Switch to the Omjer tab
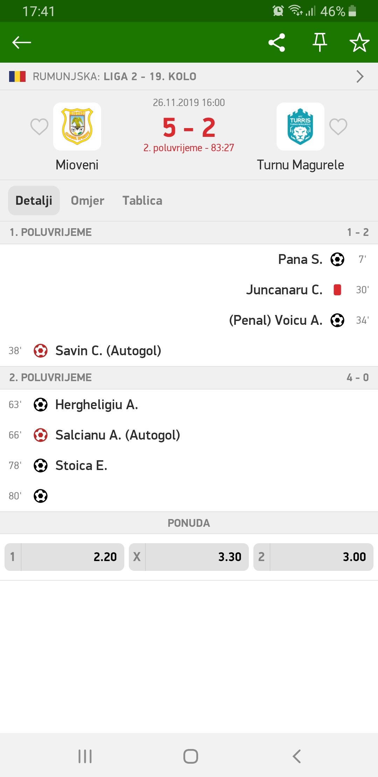The image size is (378, 777). 87,201
